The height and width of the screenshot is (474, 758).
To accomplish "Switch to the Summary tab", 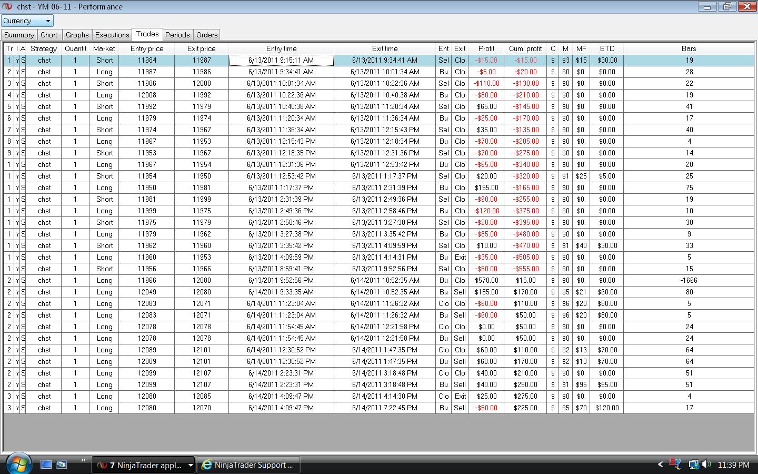I will 19,35.
